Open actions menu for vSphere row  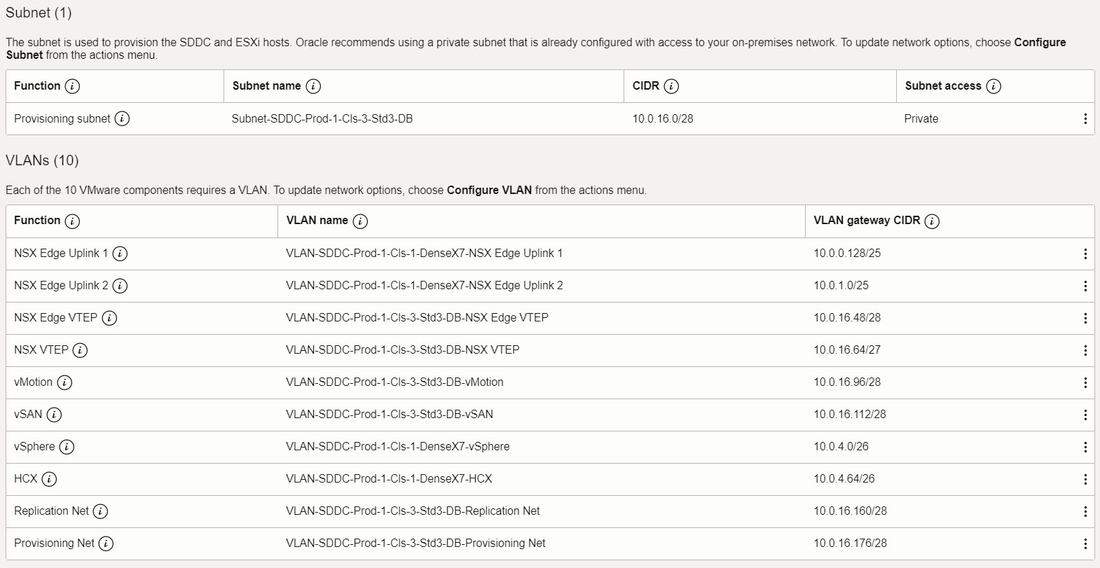(1085, 447)
